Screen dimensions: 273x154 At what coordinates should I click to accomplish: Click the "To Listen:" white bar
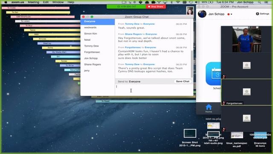pos(48,21)
